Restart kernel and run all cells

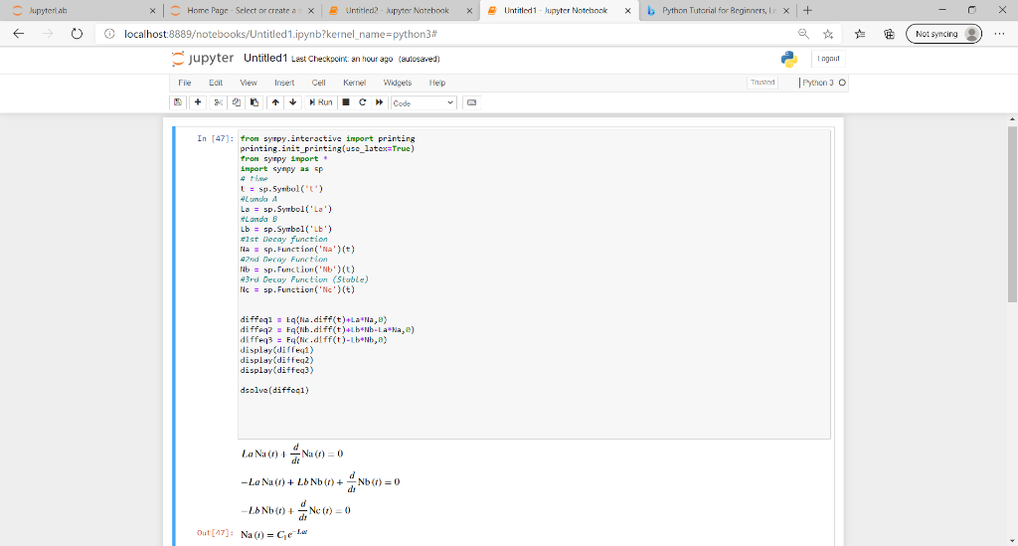click(379, 102)
